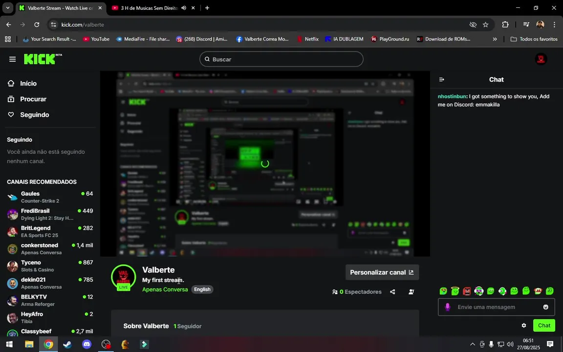Insert the red angry face emote
The width and height of the screenshot is (563, 352).
pos(467,291)
